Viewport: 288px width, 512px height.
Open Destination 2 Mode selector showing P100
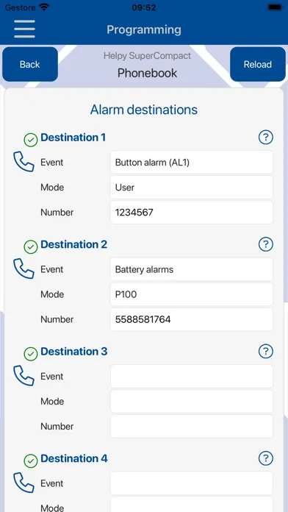192,294
